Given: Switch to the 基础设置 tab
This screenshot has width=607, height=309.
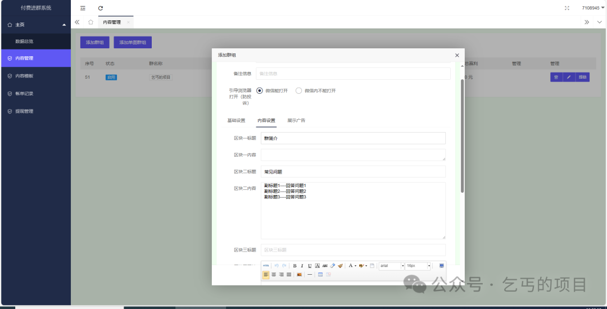Looking at the screenshot, I should (x=236, y=120).
